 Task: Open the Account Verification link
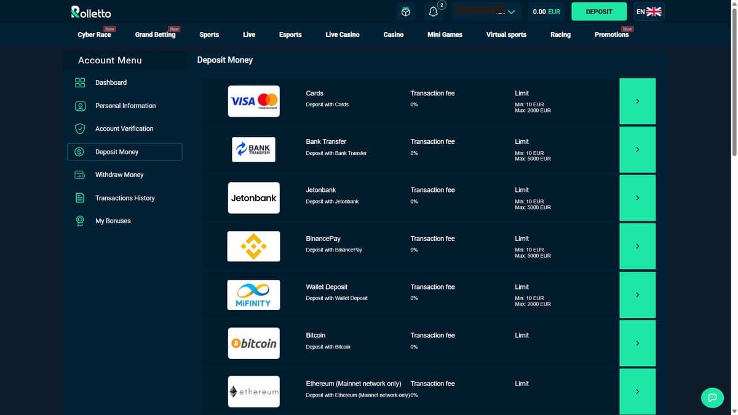(x=124, y=128)
